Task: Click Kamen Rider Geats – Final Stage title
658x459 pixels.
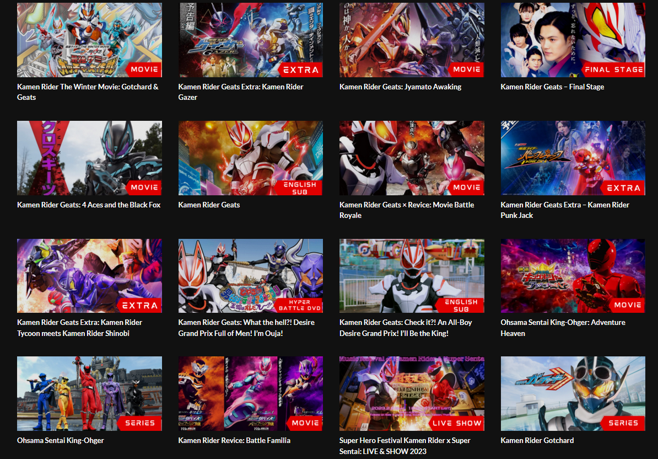Action: (552, 87)
